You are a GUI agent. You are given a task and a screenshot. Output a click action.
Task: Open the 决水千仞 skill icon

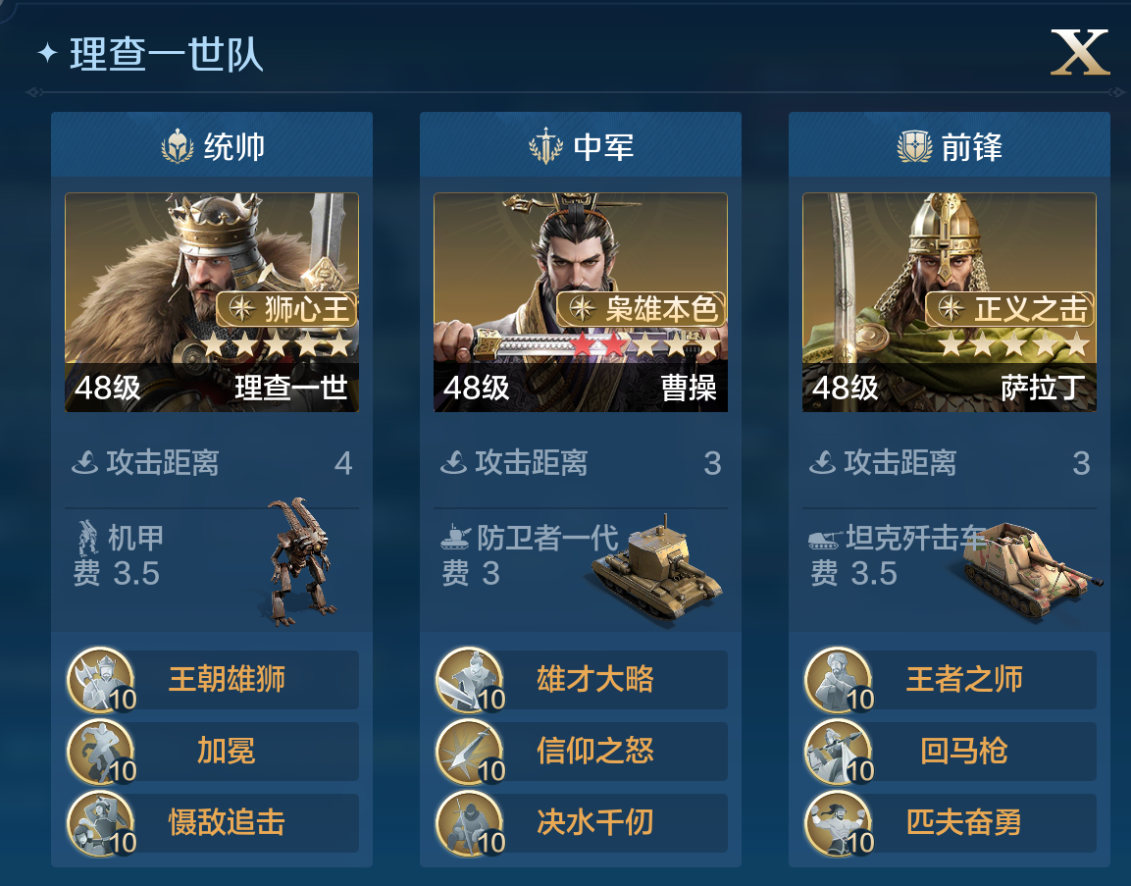coord(470,823)
